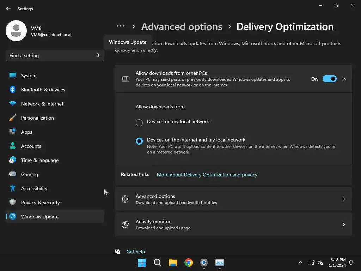This screenshot has height=271, width=361.
Task: Open Gaming settings
Action: pyautogui.click(x=55, y=174)
